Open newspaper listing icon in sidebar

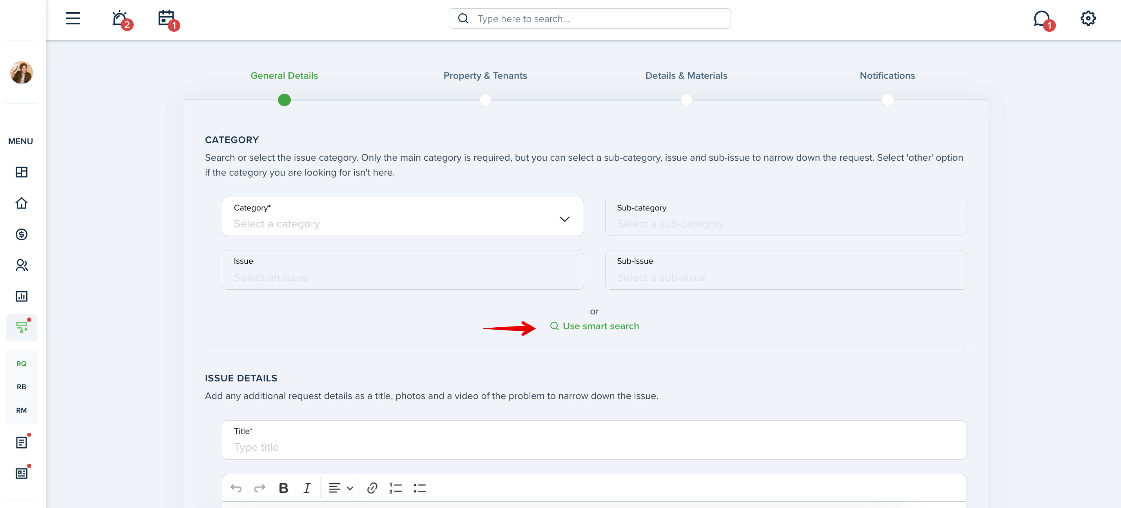pyautogui.click(x=21, y=473)
